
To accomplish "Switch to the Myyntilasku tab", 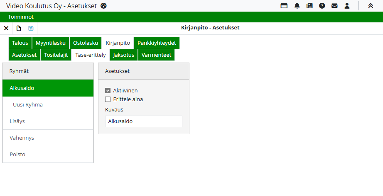I will coord(51,43).
